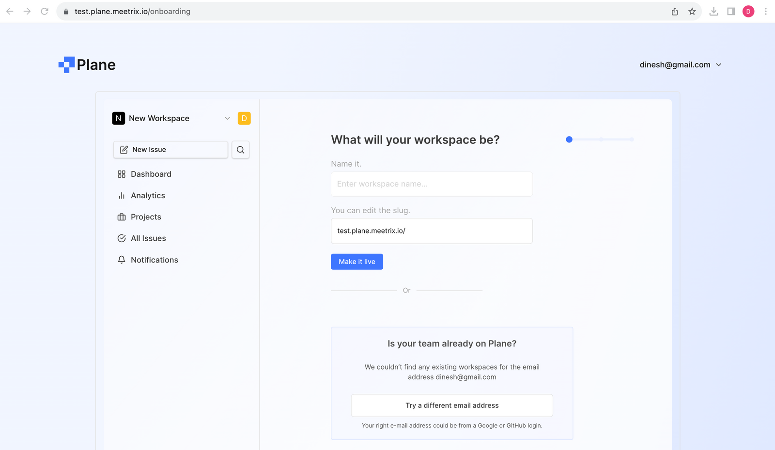Click the browser share icon
This screenshot has height=450, width=775.
[675, 12]
